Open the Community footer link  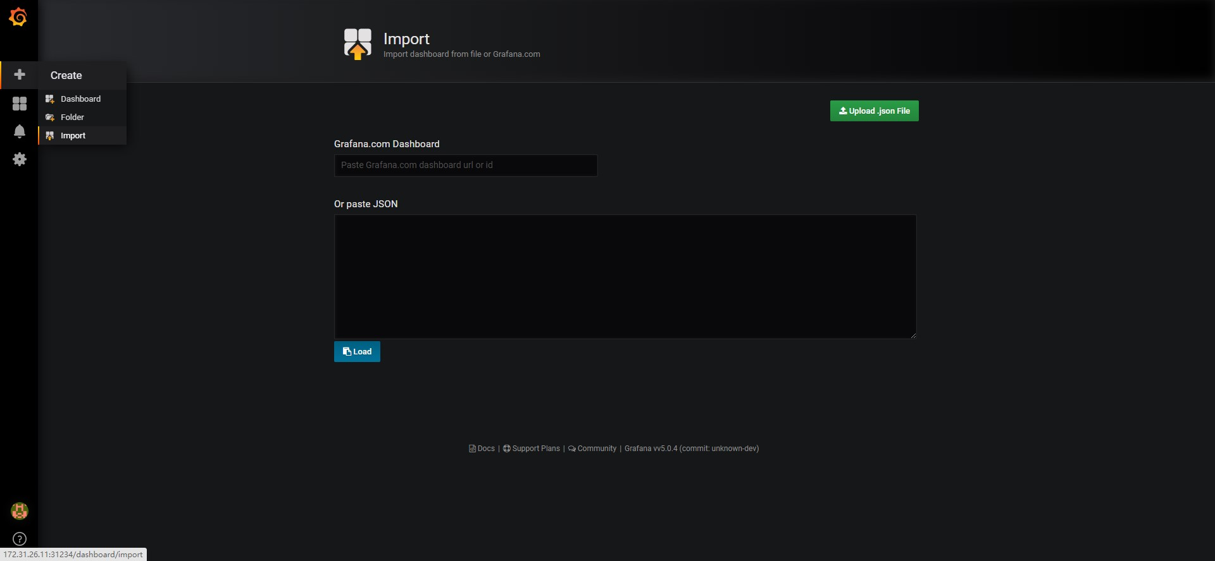click(x=592, y=449)
